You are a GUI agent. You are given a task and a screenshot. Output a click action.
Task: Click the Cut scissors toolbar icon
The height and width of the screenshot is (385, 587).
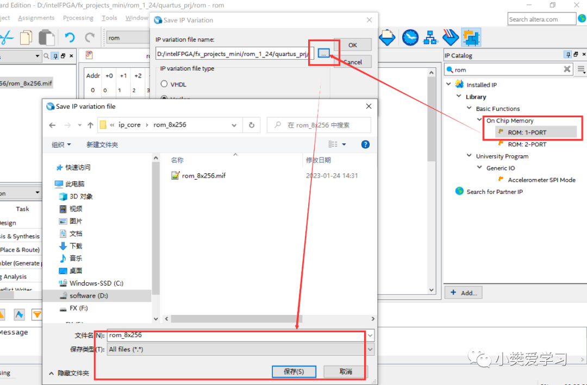5,38
